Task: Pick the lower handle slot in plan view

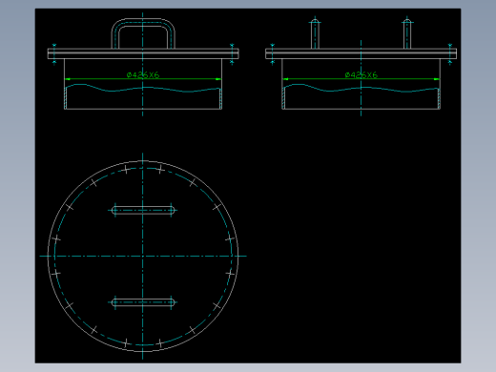Action: click(143, 302)
